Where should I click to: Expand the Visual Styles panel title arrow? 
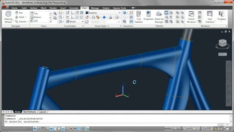click(x=108, y=26)
